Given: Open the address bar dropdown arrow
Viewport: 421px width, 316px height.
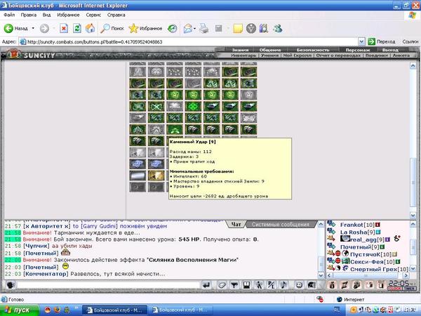Looking at the screenshot, I should pyautogui.click(x=361, y=41).
